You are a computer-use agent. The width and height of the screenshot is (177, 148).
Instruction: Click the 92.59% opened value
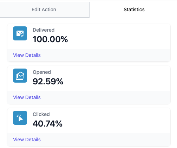pos(48,81)
